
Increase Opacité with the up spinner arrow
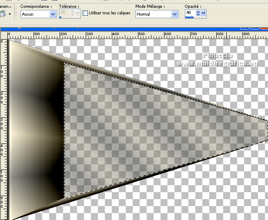click(x=198, y=12)
